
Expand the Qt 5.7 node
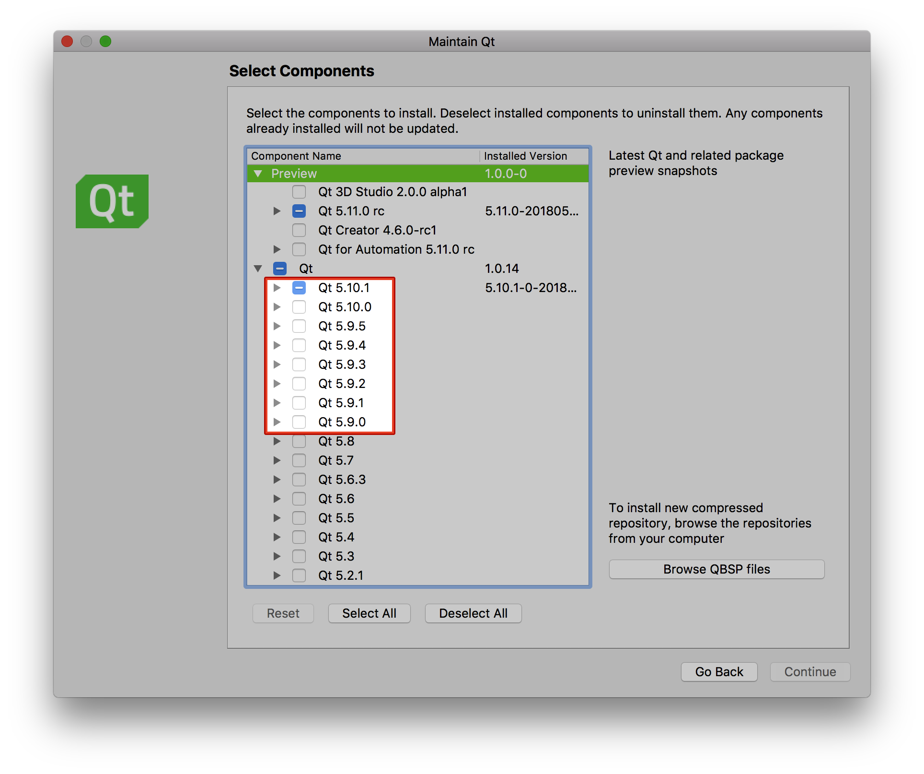(x=277, y=460)
